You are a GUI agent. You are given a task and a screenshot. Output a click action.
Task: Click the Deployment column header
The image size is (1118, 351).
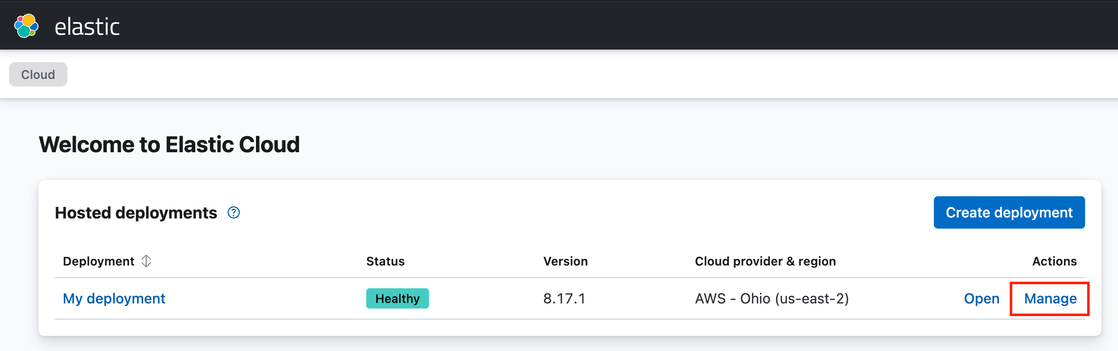(x=99, y=261)
